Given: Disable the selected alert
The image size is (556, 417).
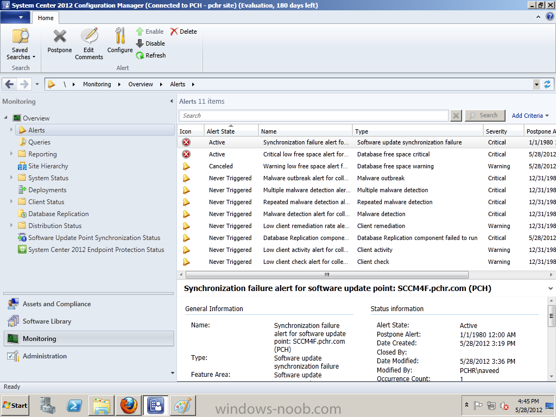Looking at the screenshot, I should tap(151, 43).
